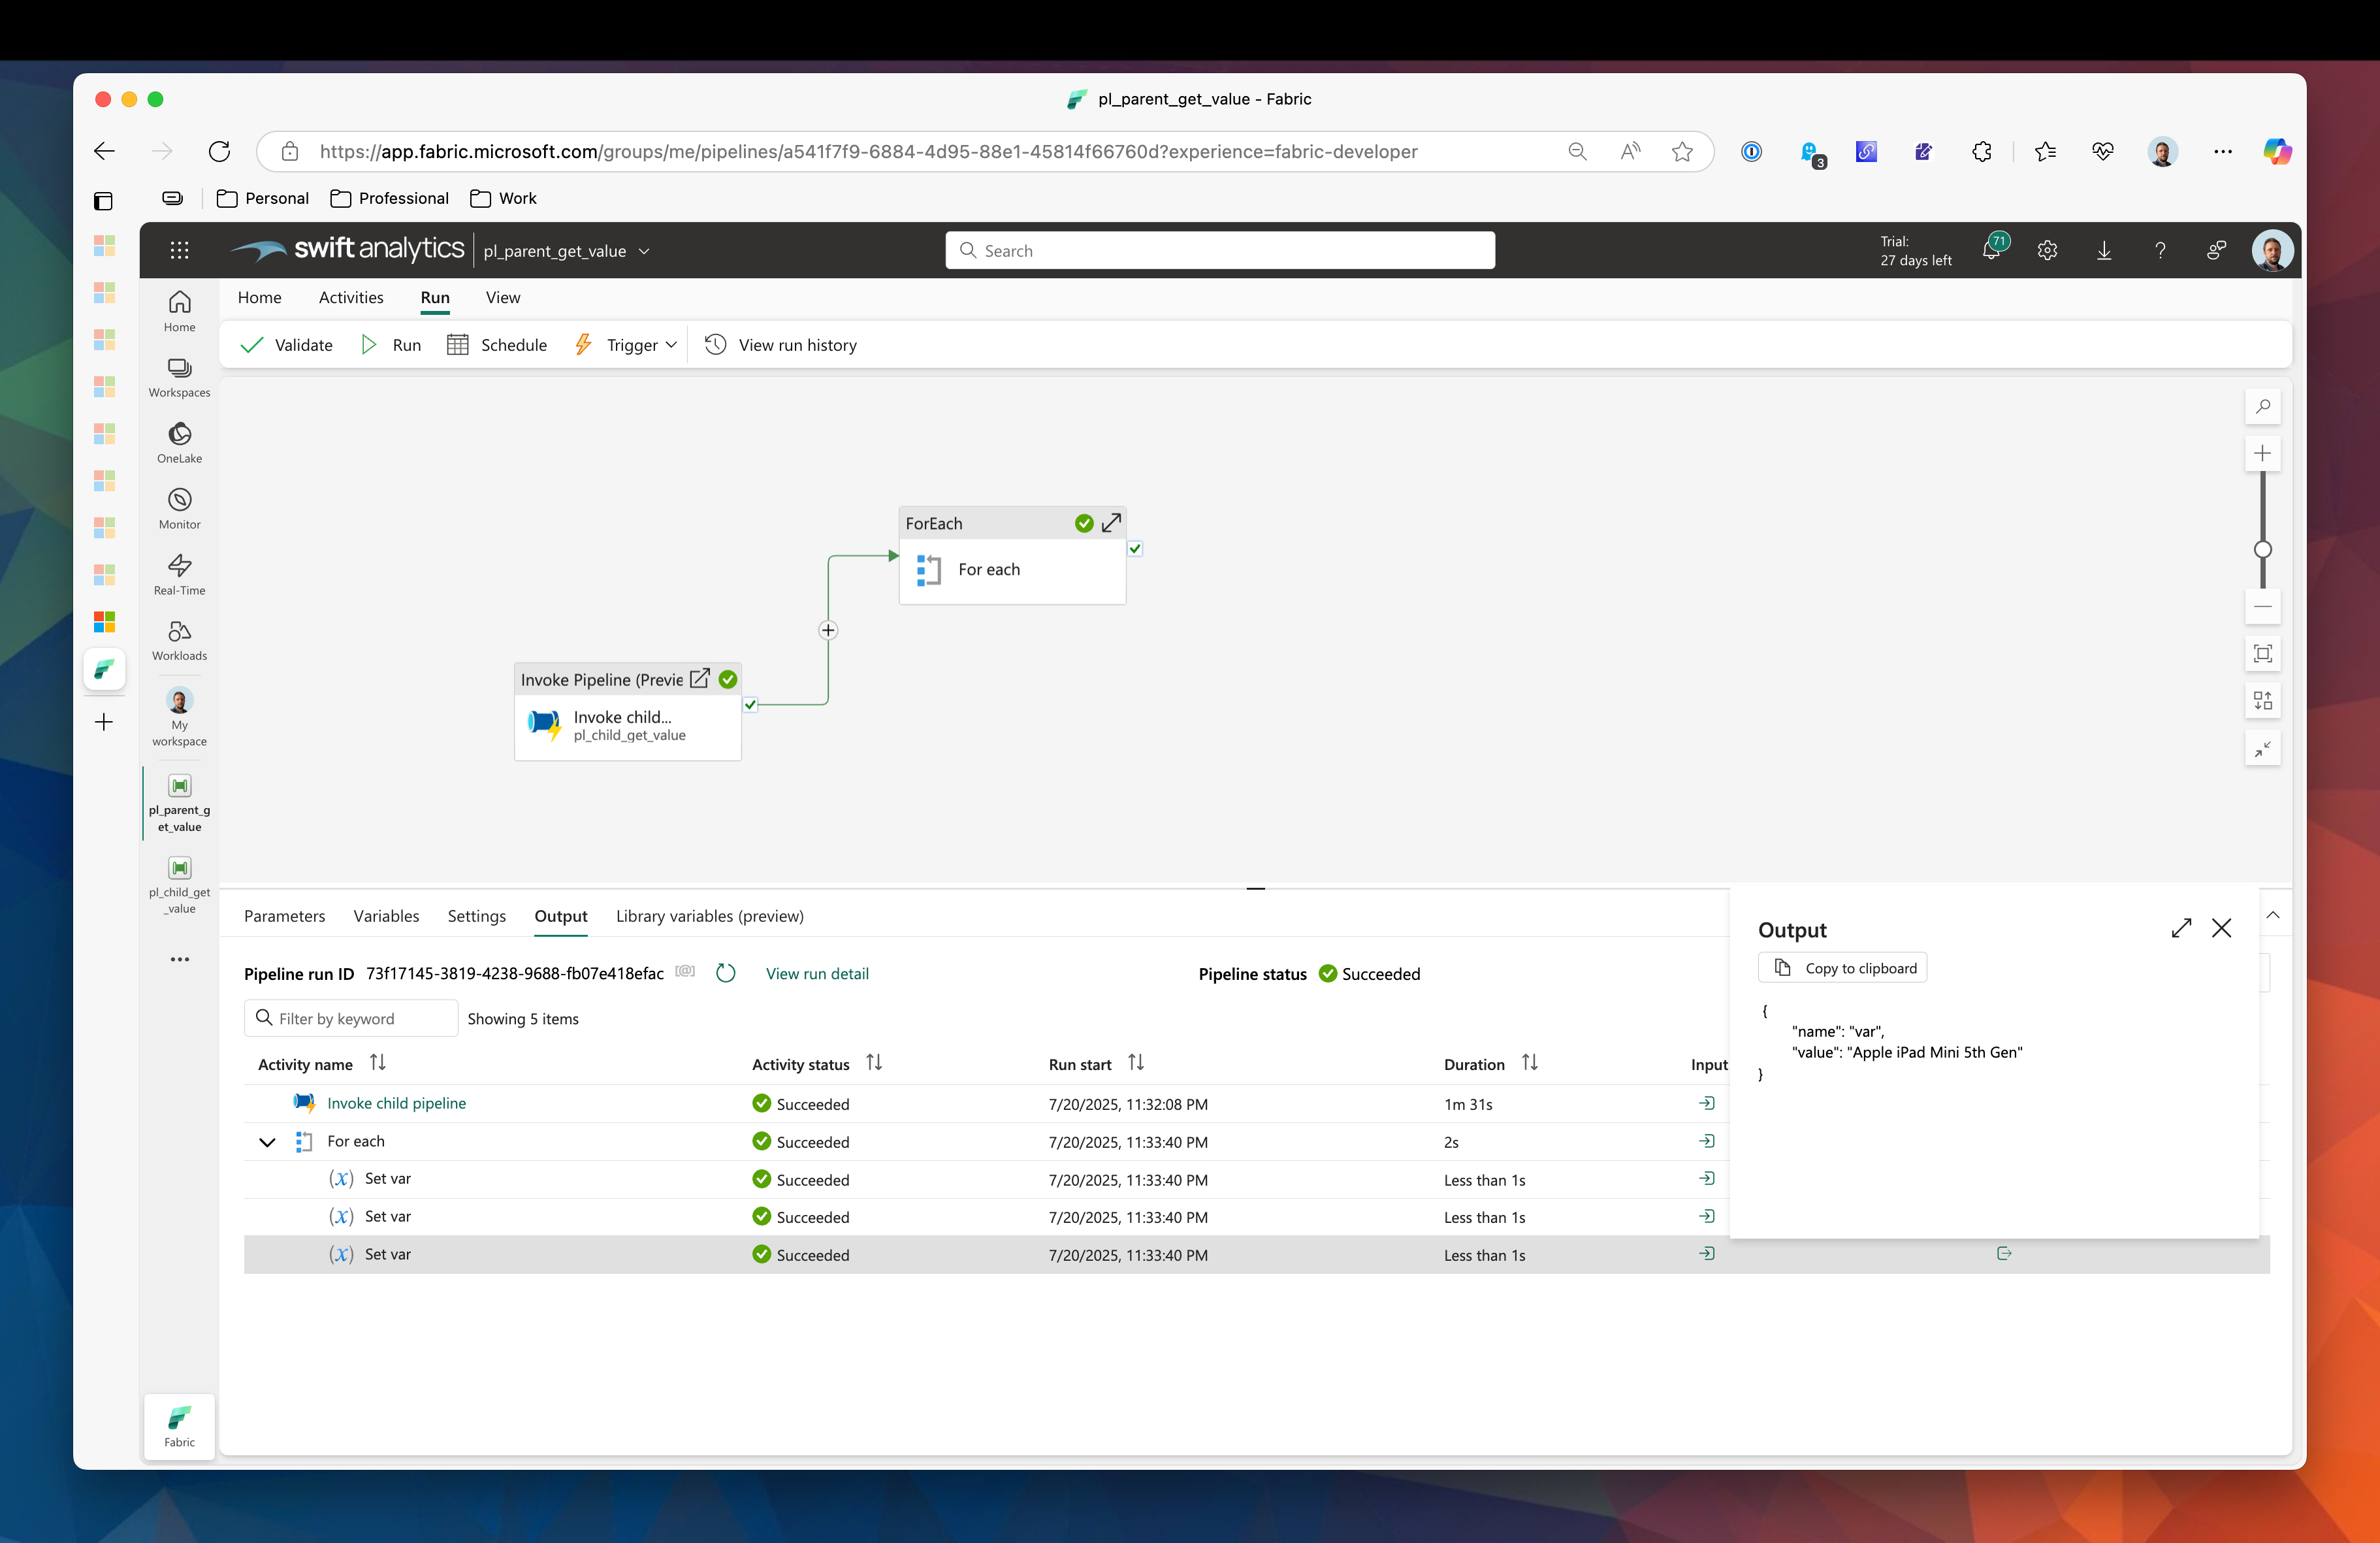The width and height of the screenshot is (2380, 1543).
Task: Open My workspace in sidebar
Action: [x=179, y=717]
